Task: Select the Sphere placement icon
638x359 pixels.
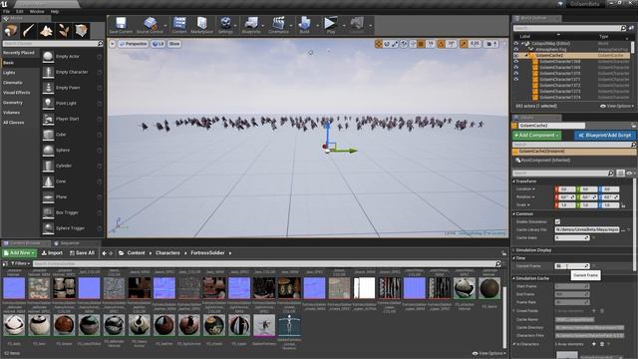Action: point(48,151)
